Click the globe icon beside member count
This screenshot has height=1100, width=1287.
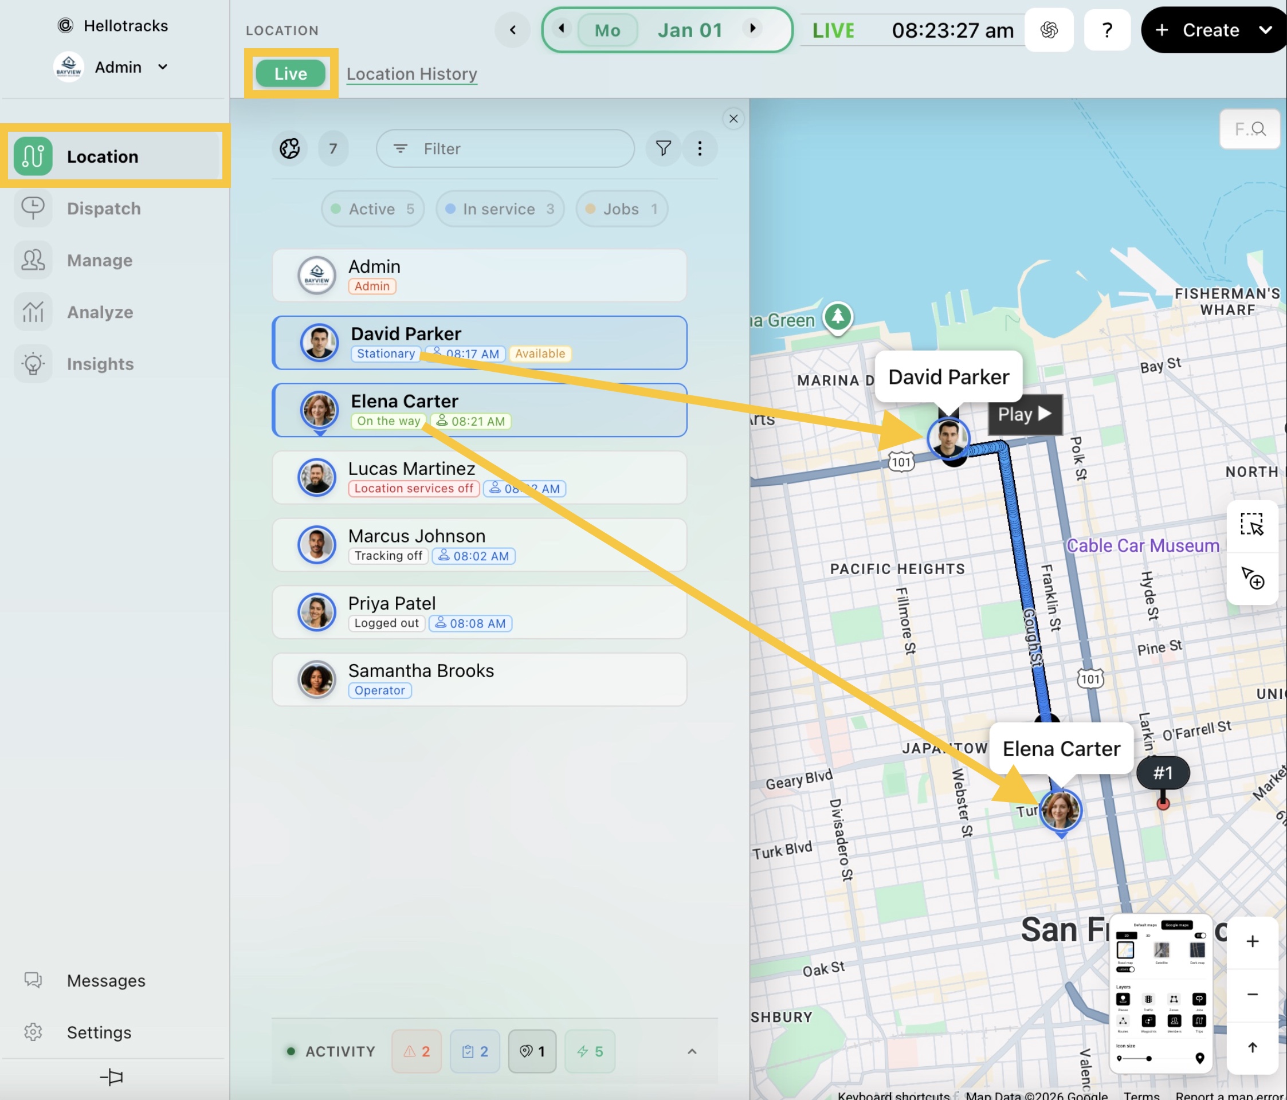click(289, 148)
